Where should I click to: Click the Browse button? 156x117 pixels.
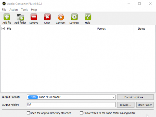pos(126,105)
